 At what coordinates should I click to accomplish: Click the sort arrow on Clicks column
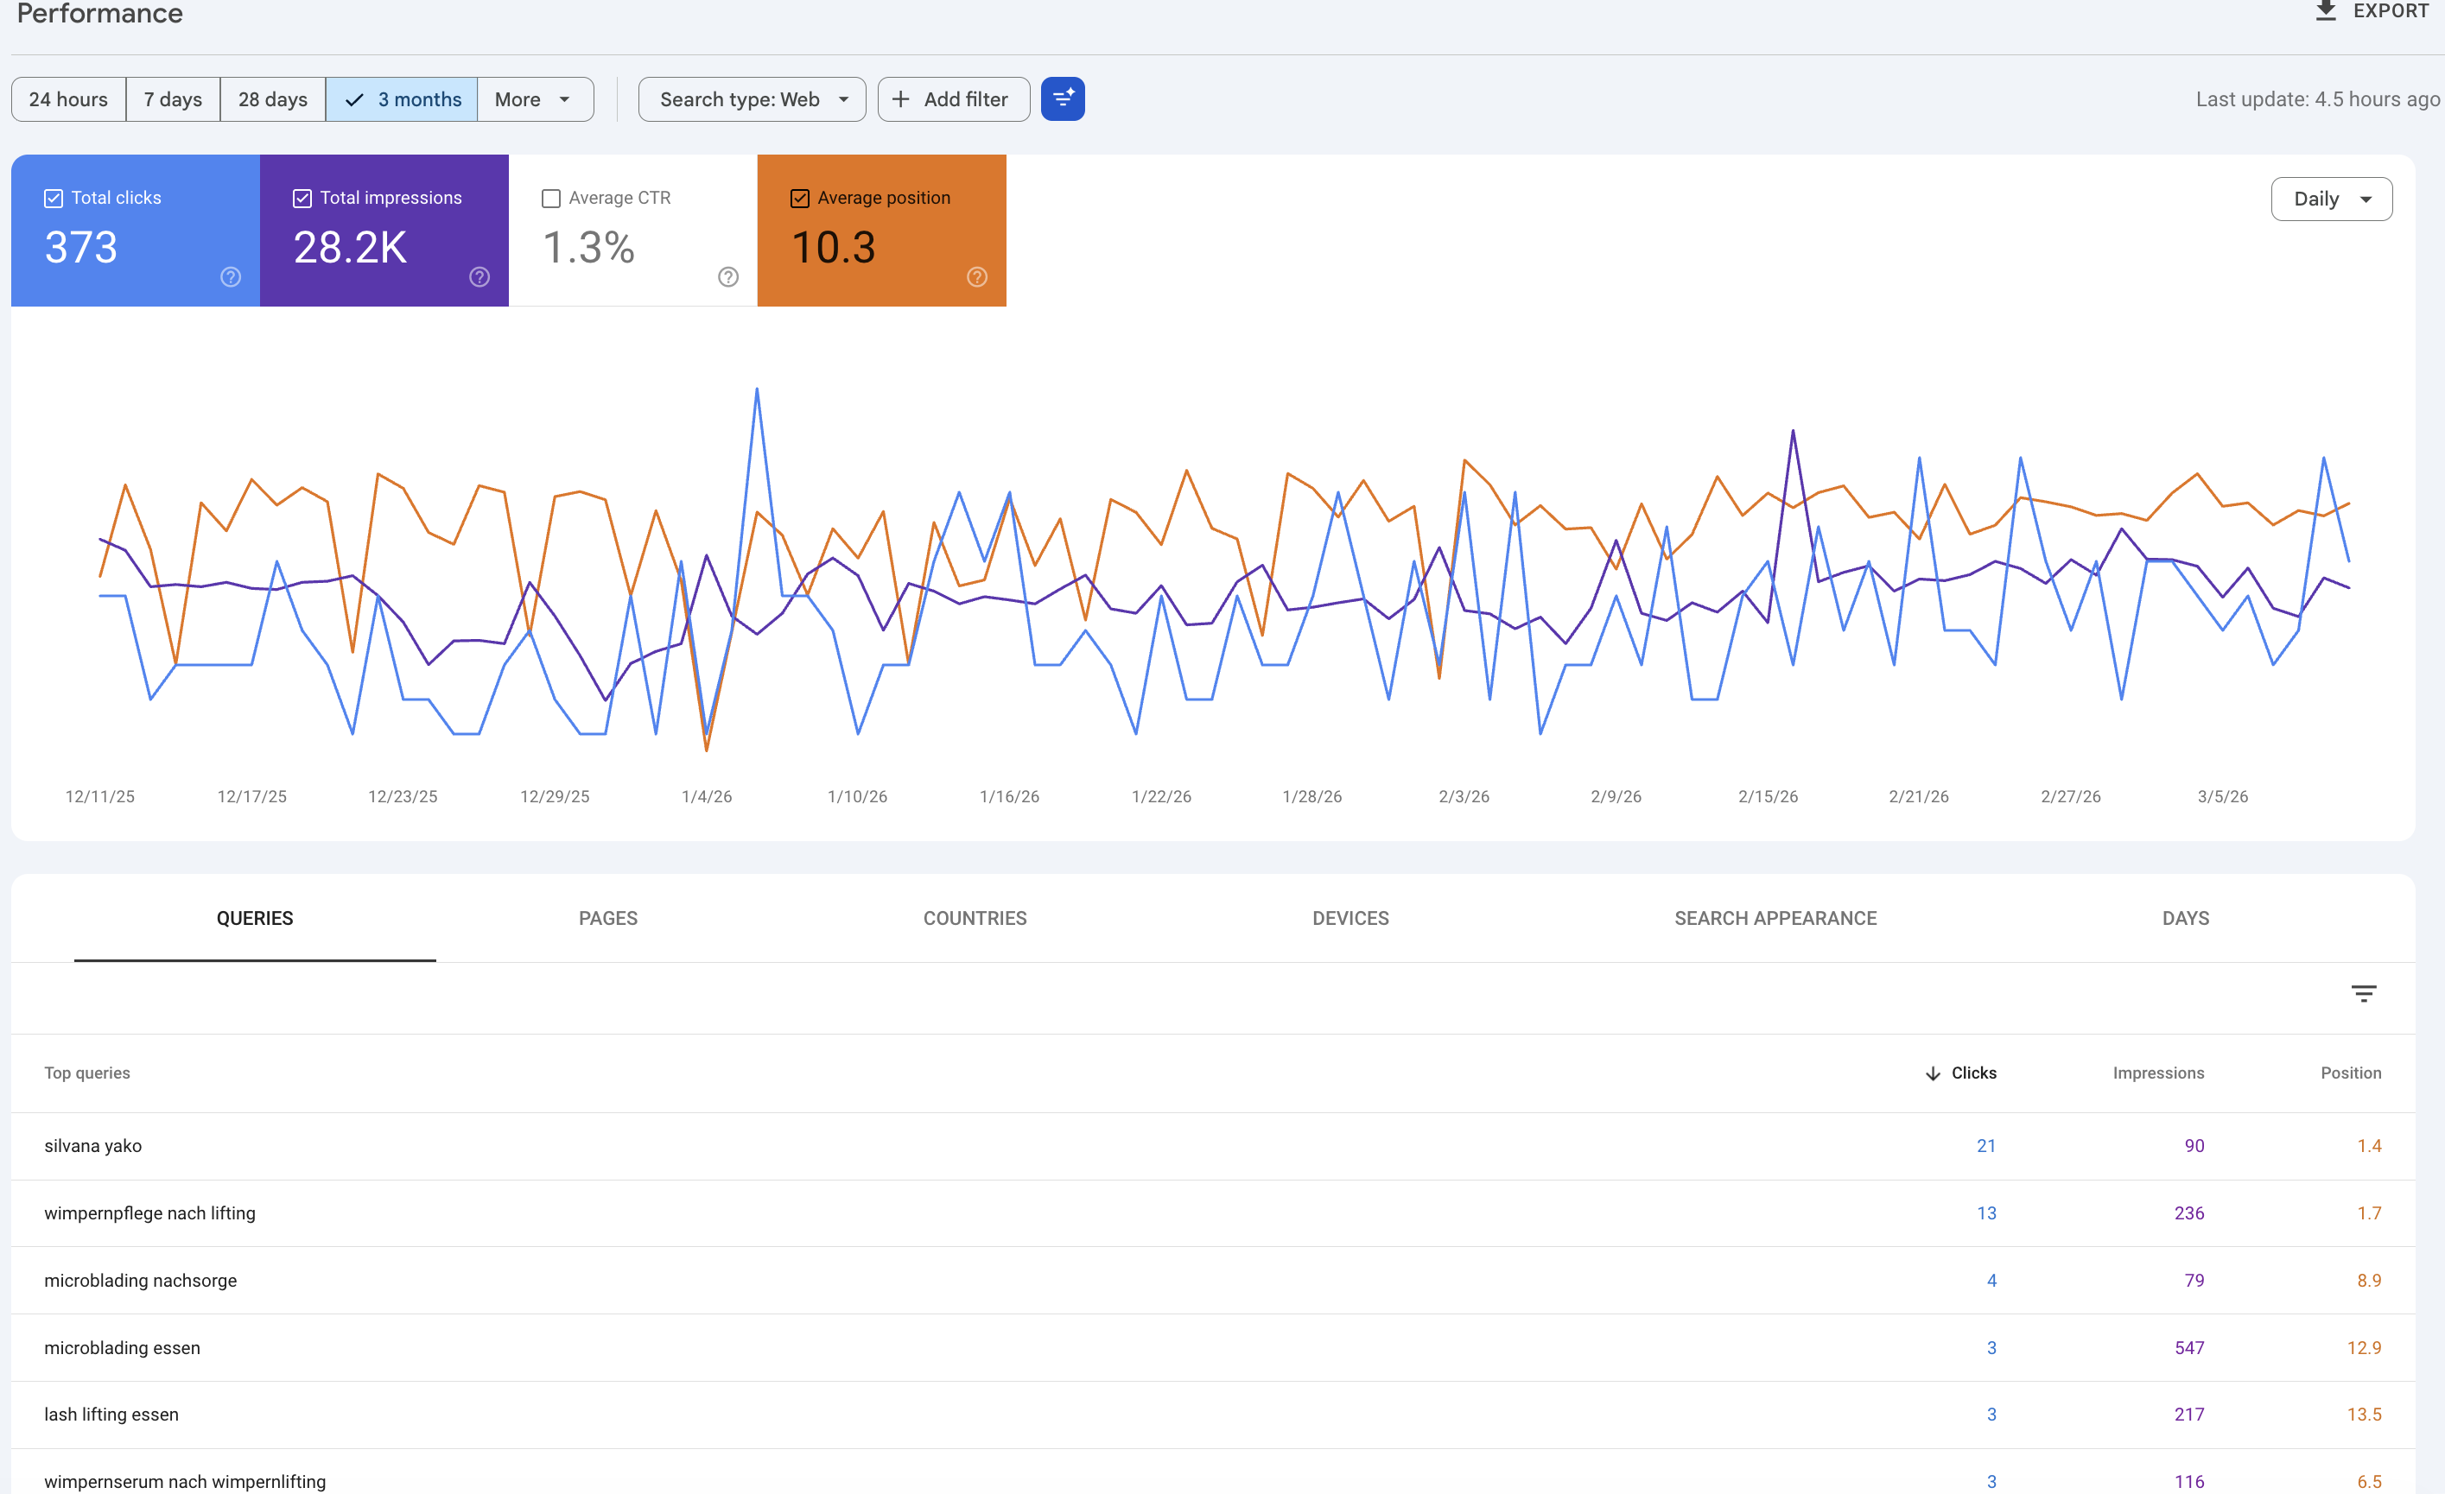pyautogui.click(x=1932, y=1073)
